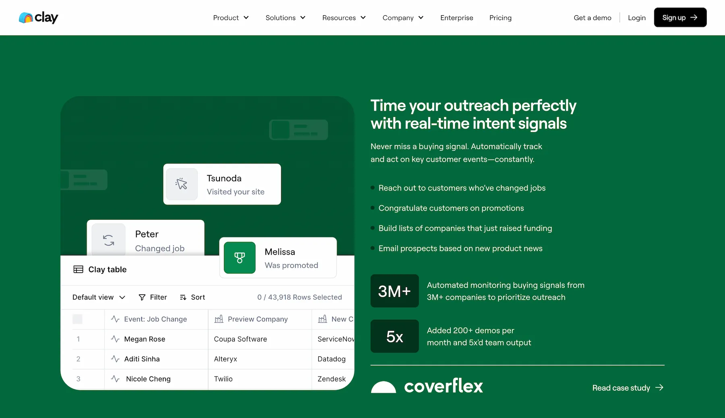Go to the Enterprise page
The width and height of the screenshot is (725, 418).
(x=456, y=18)
